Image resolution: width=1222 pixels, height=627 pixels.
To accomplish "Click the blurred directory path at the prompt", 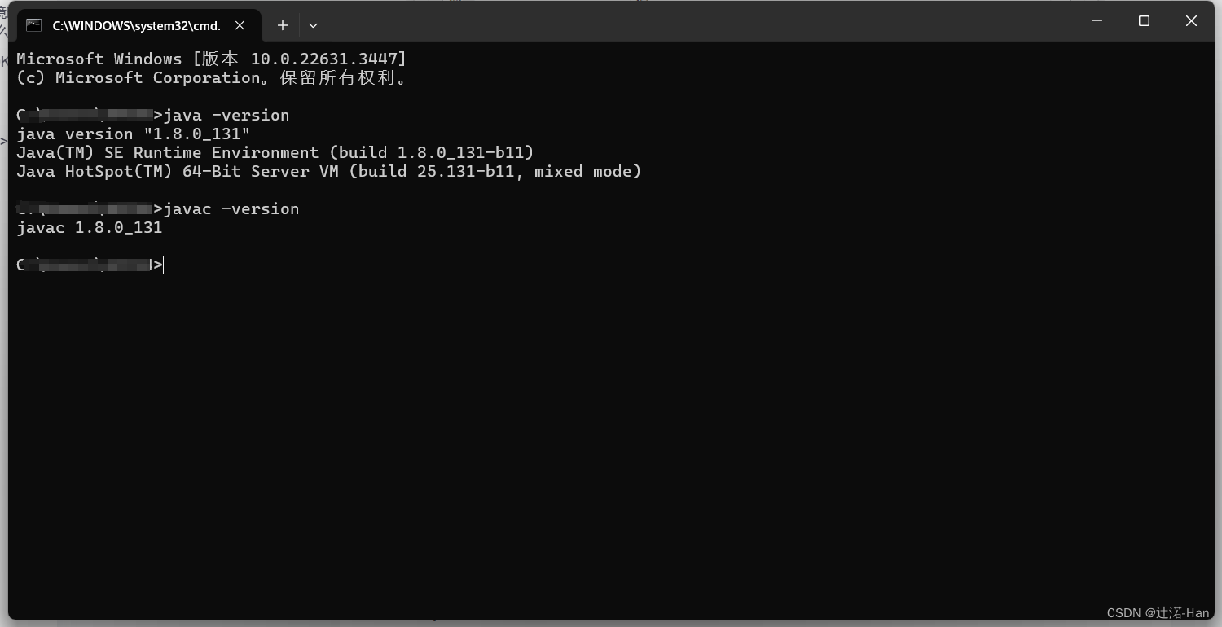I will point(86,265).
